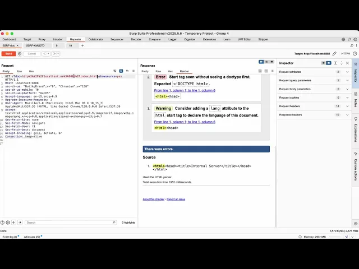This screenshot has width=359, height=269.
Task: Open the 'About this checker' link
Action: pos(153,200)
